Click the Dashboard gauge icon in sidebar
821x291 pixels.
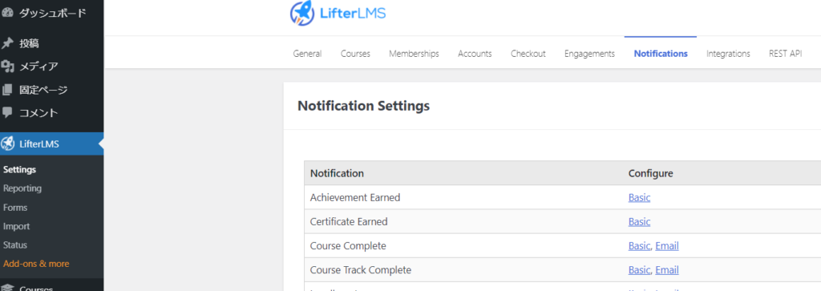[7, 14]
